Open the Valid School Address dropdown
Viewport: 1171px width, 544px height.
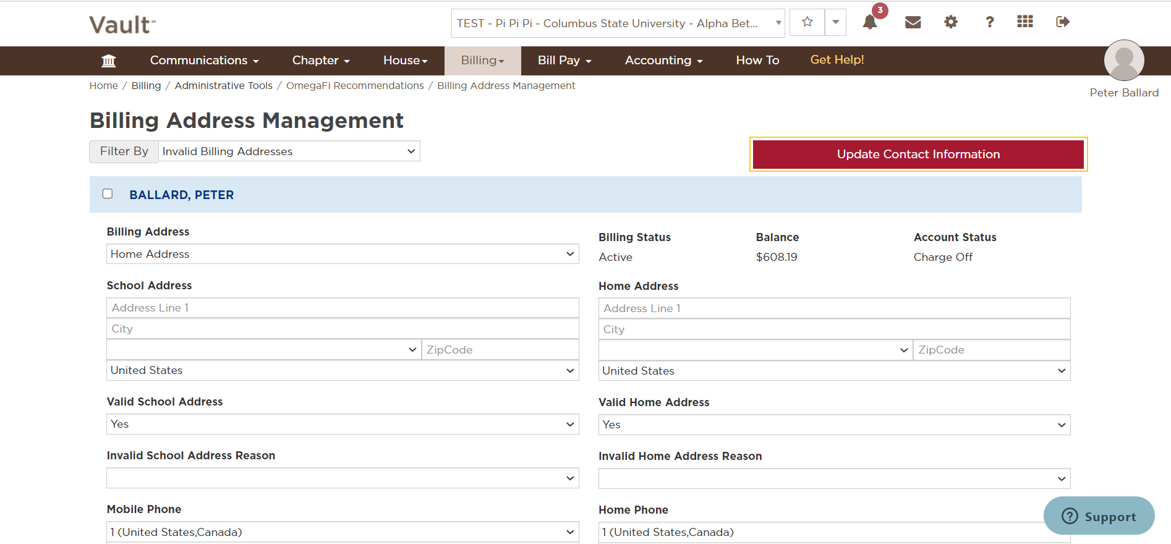click(342, 424)
